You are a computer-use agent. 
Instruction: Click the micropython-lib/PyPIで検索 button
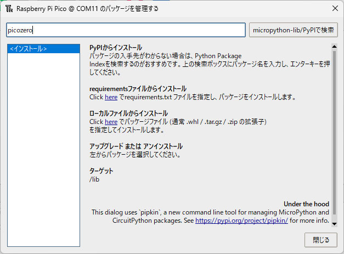pyautogui.click(x=294, y=30)
